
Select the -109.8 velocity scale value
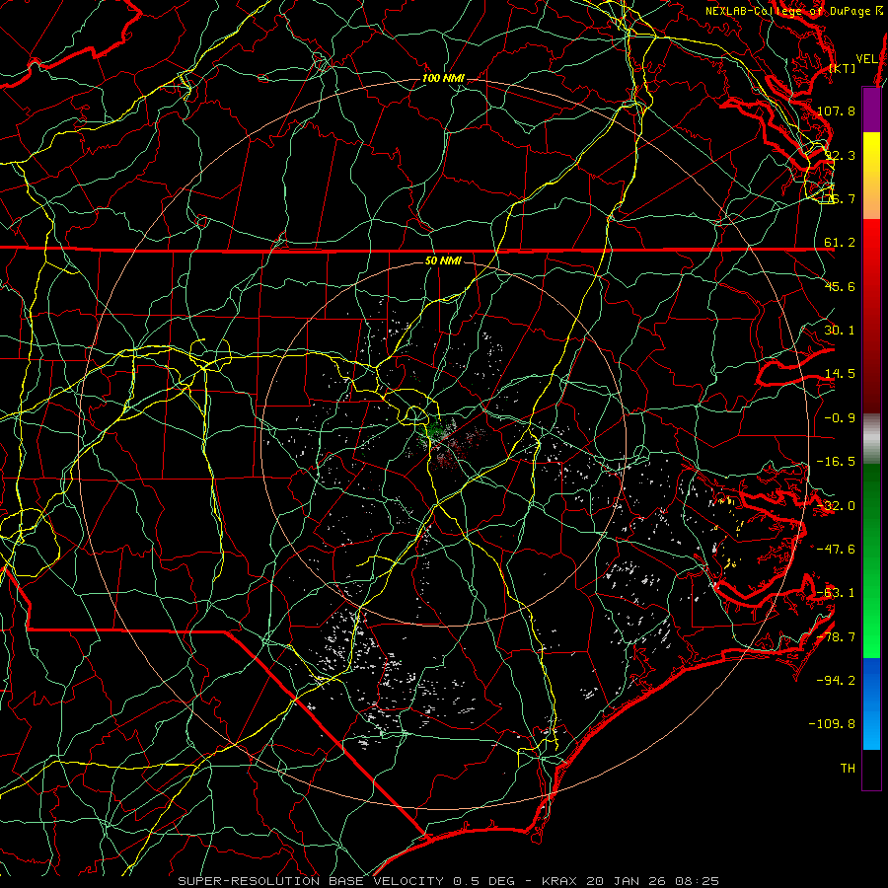832,724
